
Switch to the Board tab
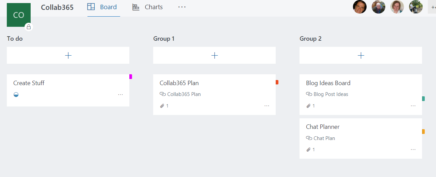pyautogui.click(x=102, y=7)
